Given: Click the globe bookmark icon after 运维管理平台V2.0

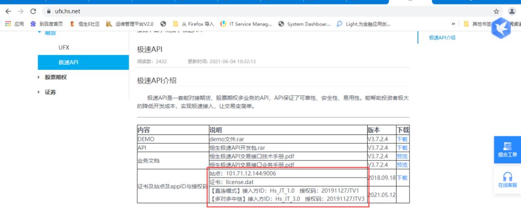Looking at the screenshot, I should (163, 24).
